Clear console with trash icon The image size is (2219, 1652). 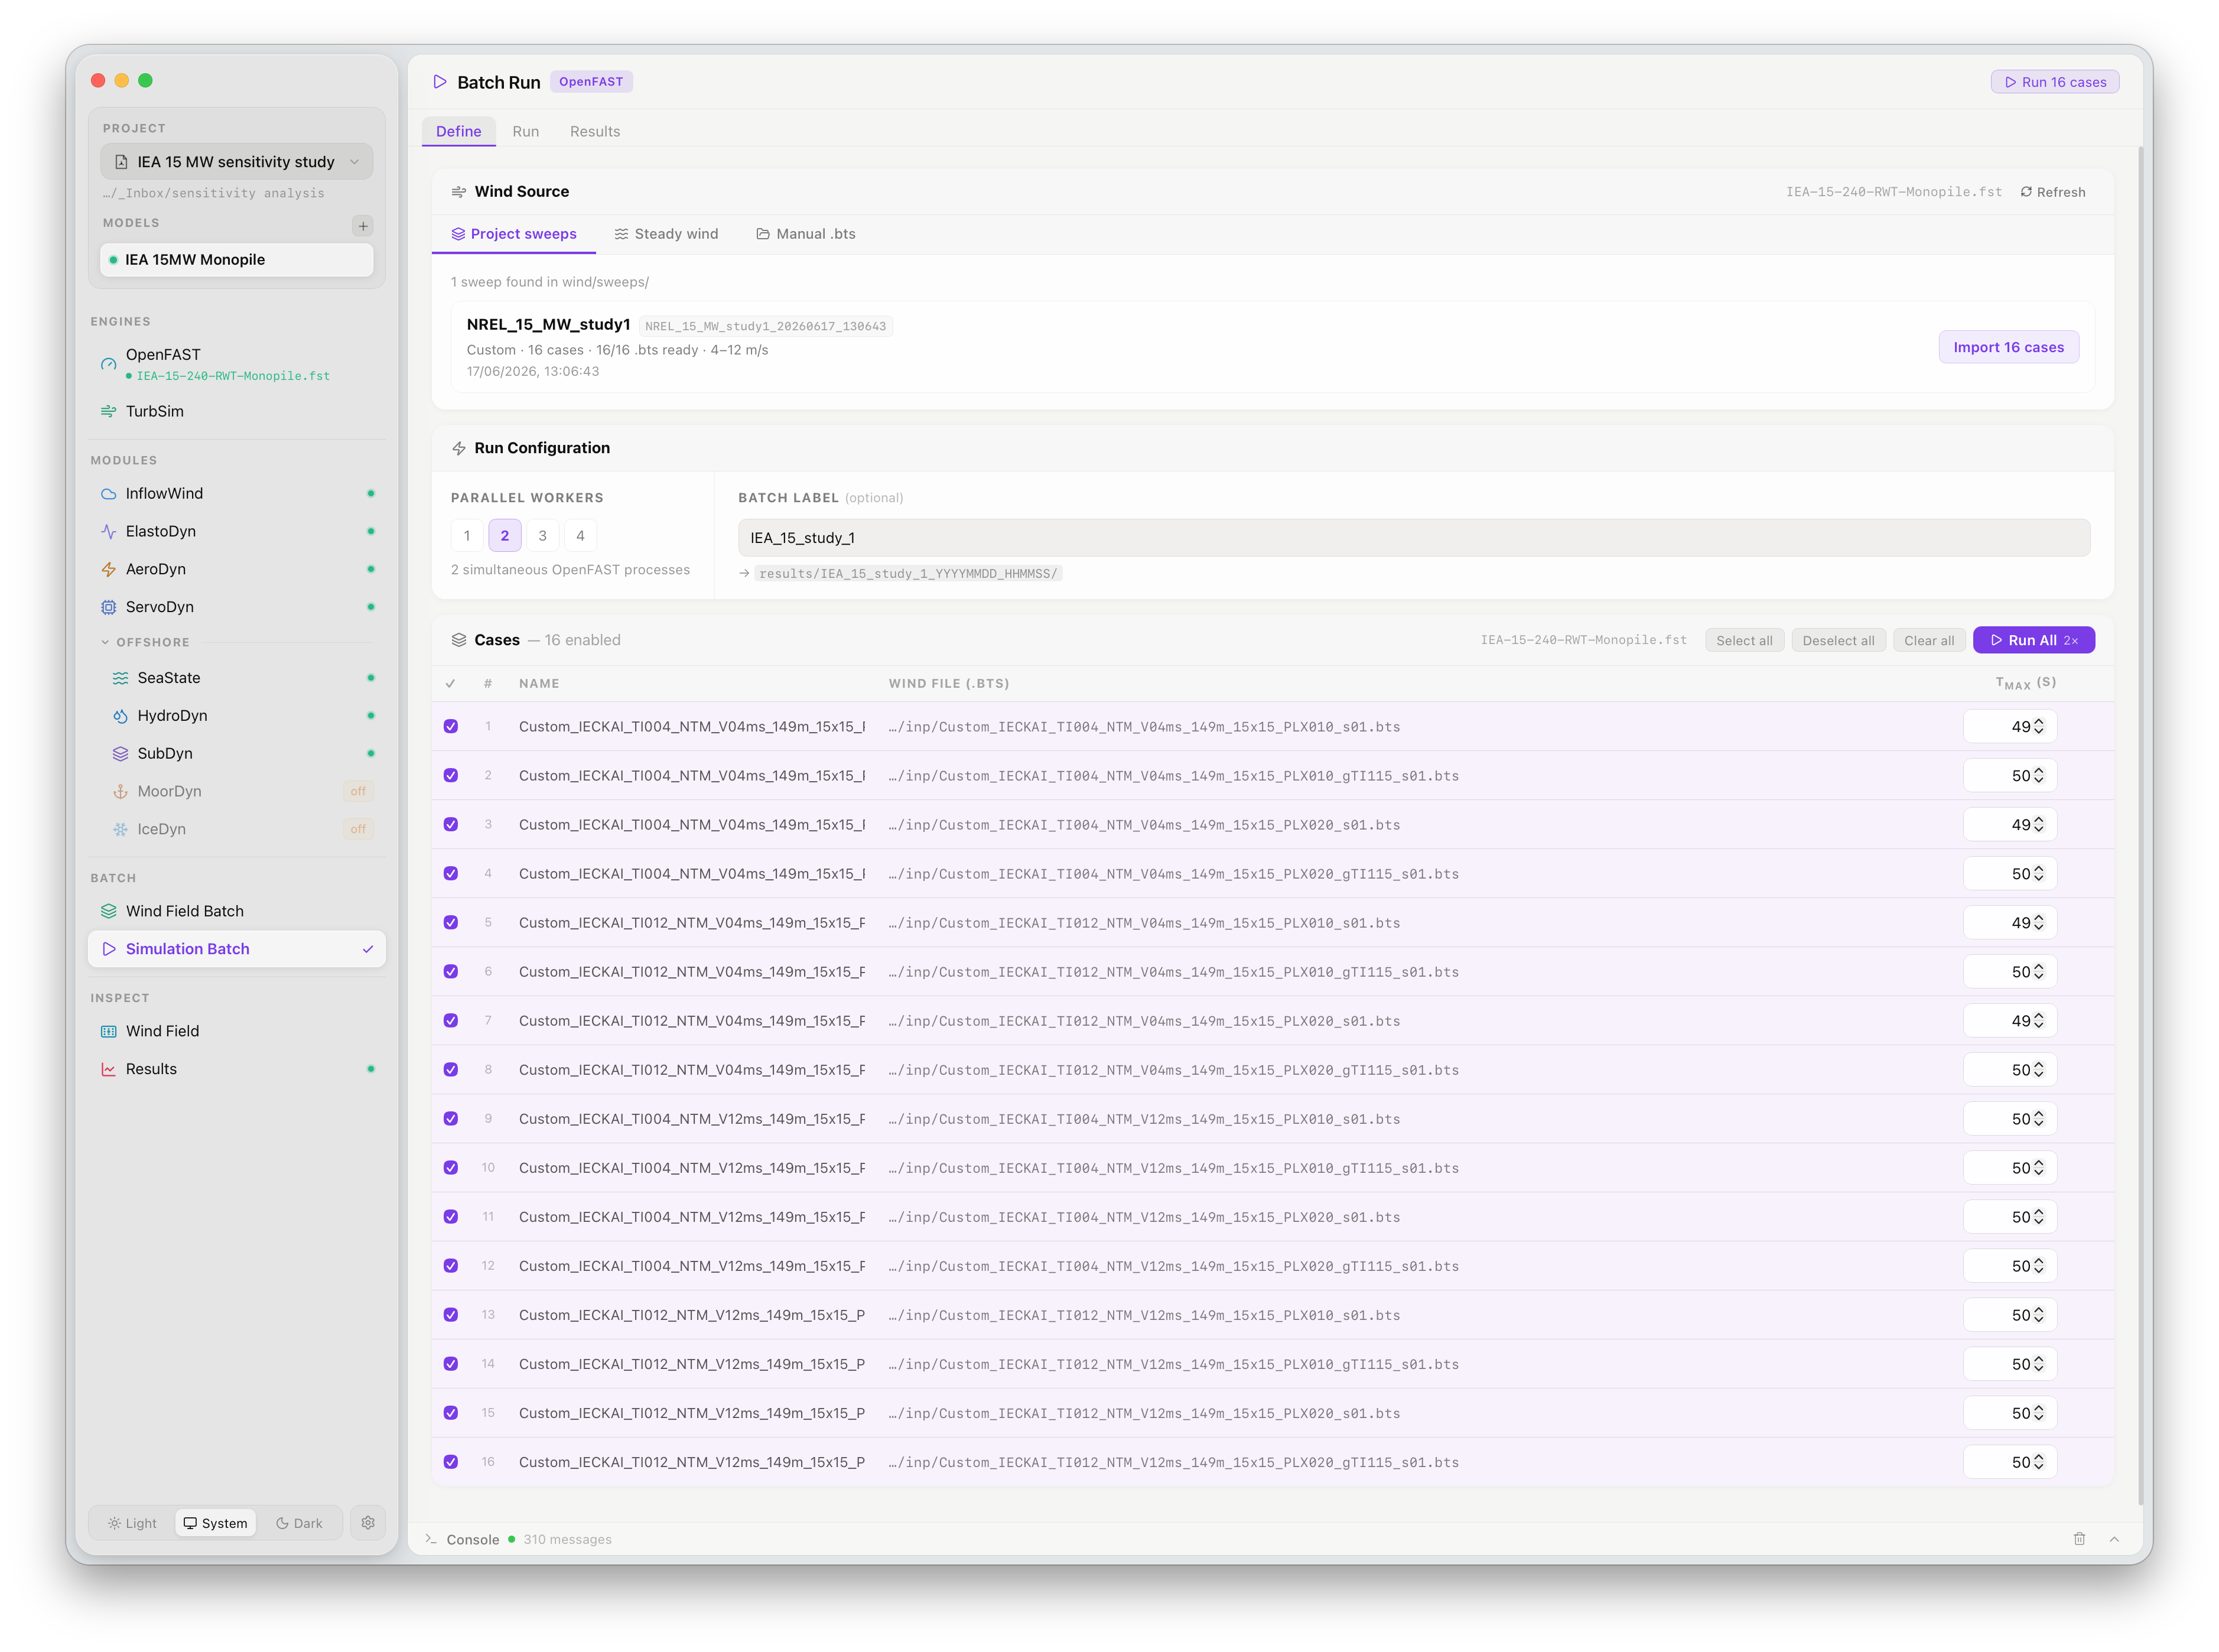(2079, 1539)
